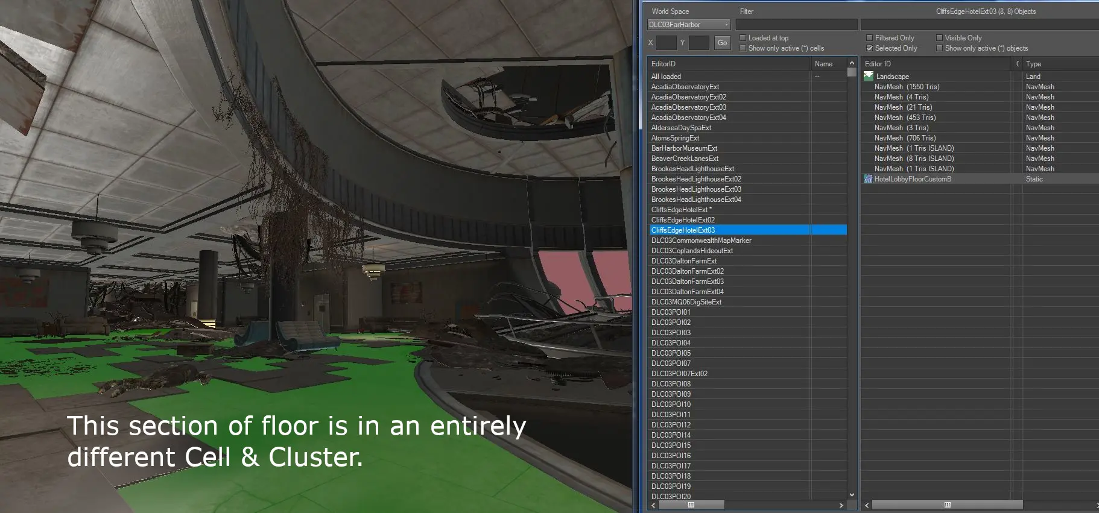Image resolution: width=1099 pixels, height=513 pixels.
Task: Select the BeaverCreekLanesExt cell
Action: coord(747,159)
